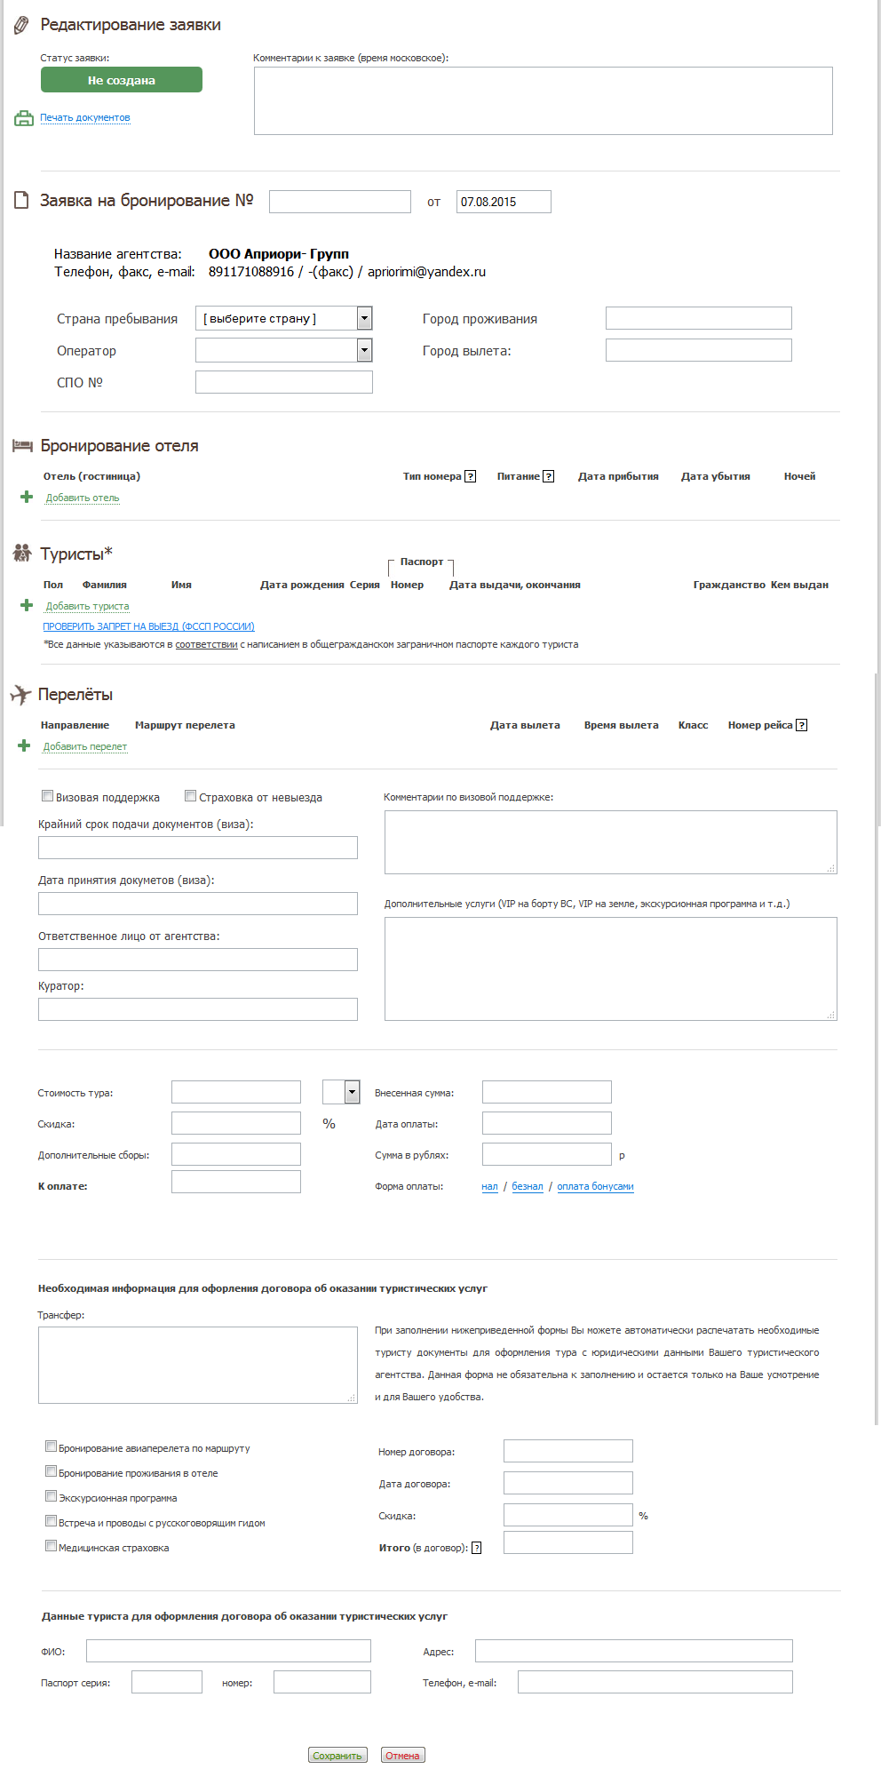
Task: Click the Город проживания input field
Action: pyautogui.click(x=698, y=318)
